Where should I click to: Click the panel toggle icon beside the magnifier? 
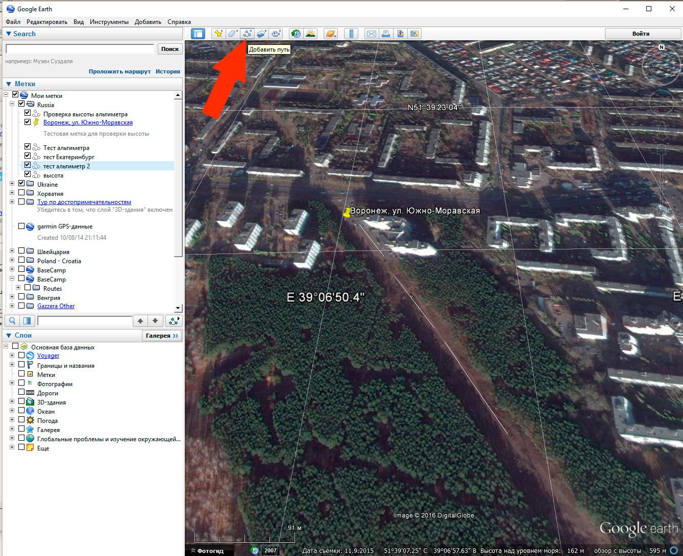tap(27, 321)
